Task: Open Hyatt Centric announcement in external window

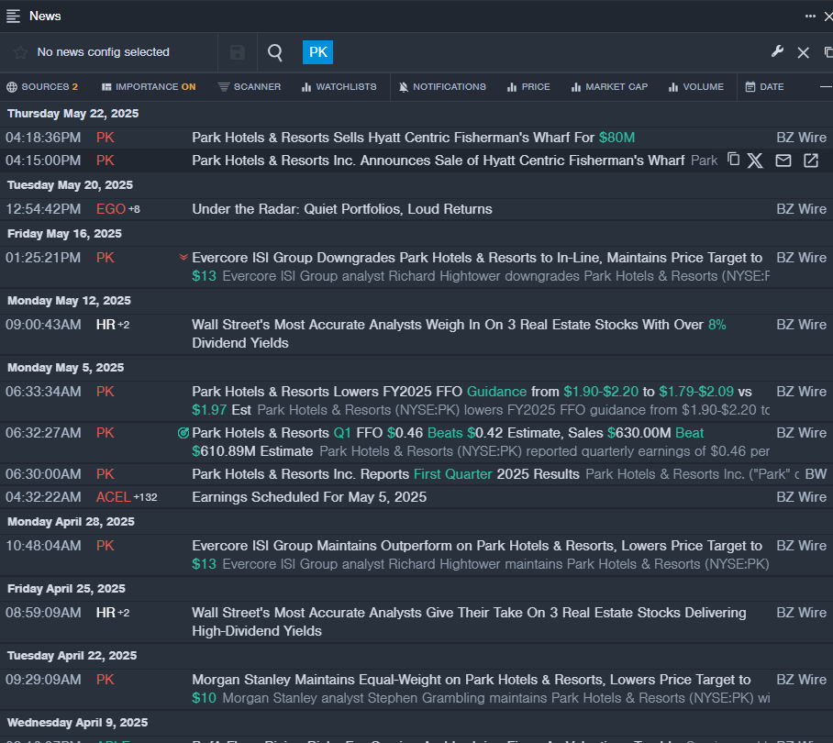Action: (811, 161)
